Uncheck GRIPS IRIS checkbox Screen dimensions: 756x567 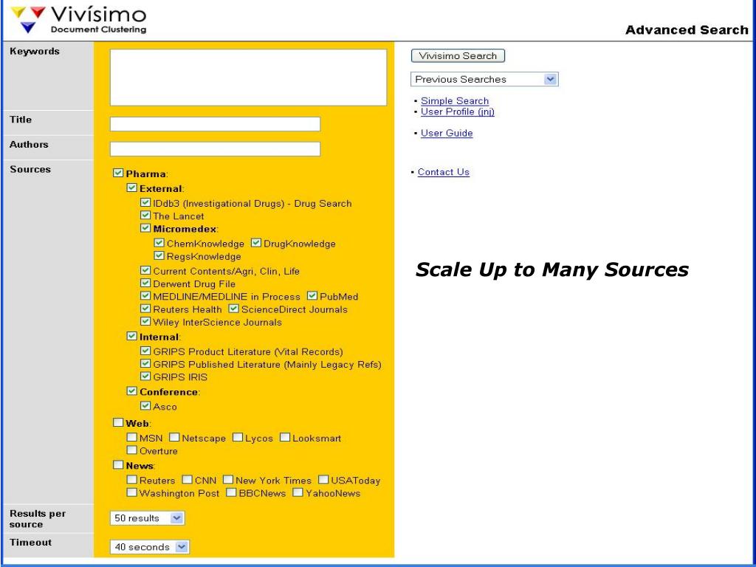tap(145, 376)
